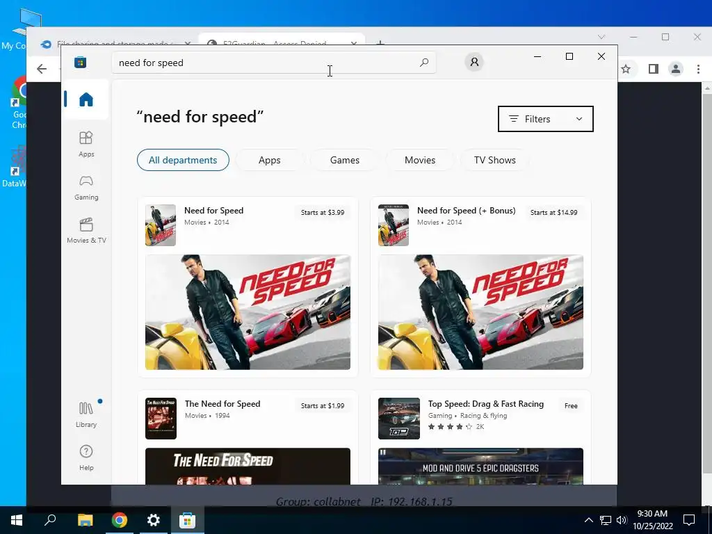Show hidden system tray icons
The image size is (712, 534).
tap(588, 520)
